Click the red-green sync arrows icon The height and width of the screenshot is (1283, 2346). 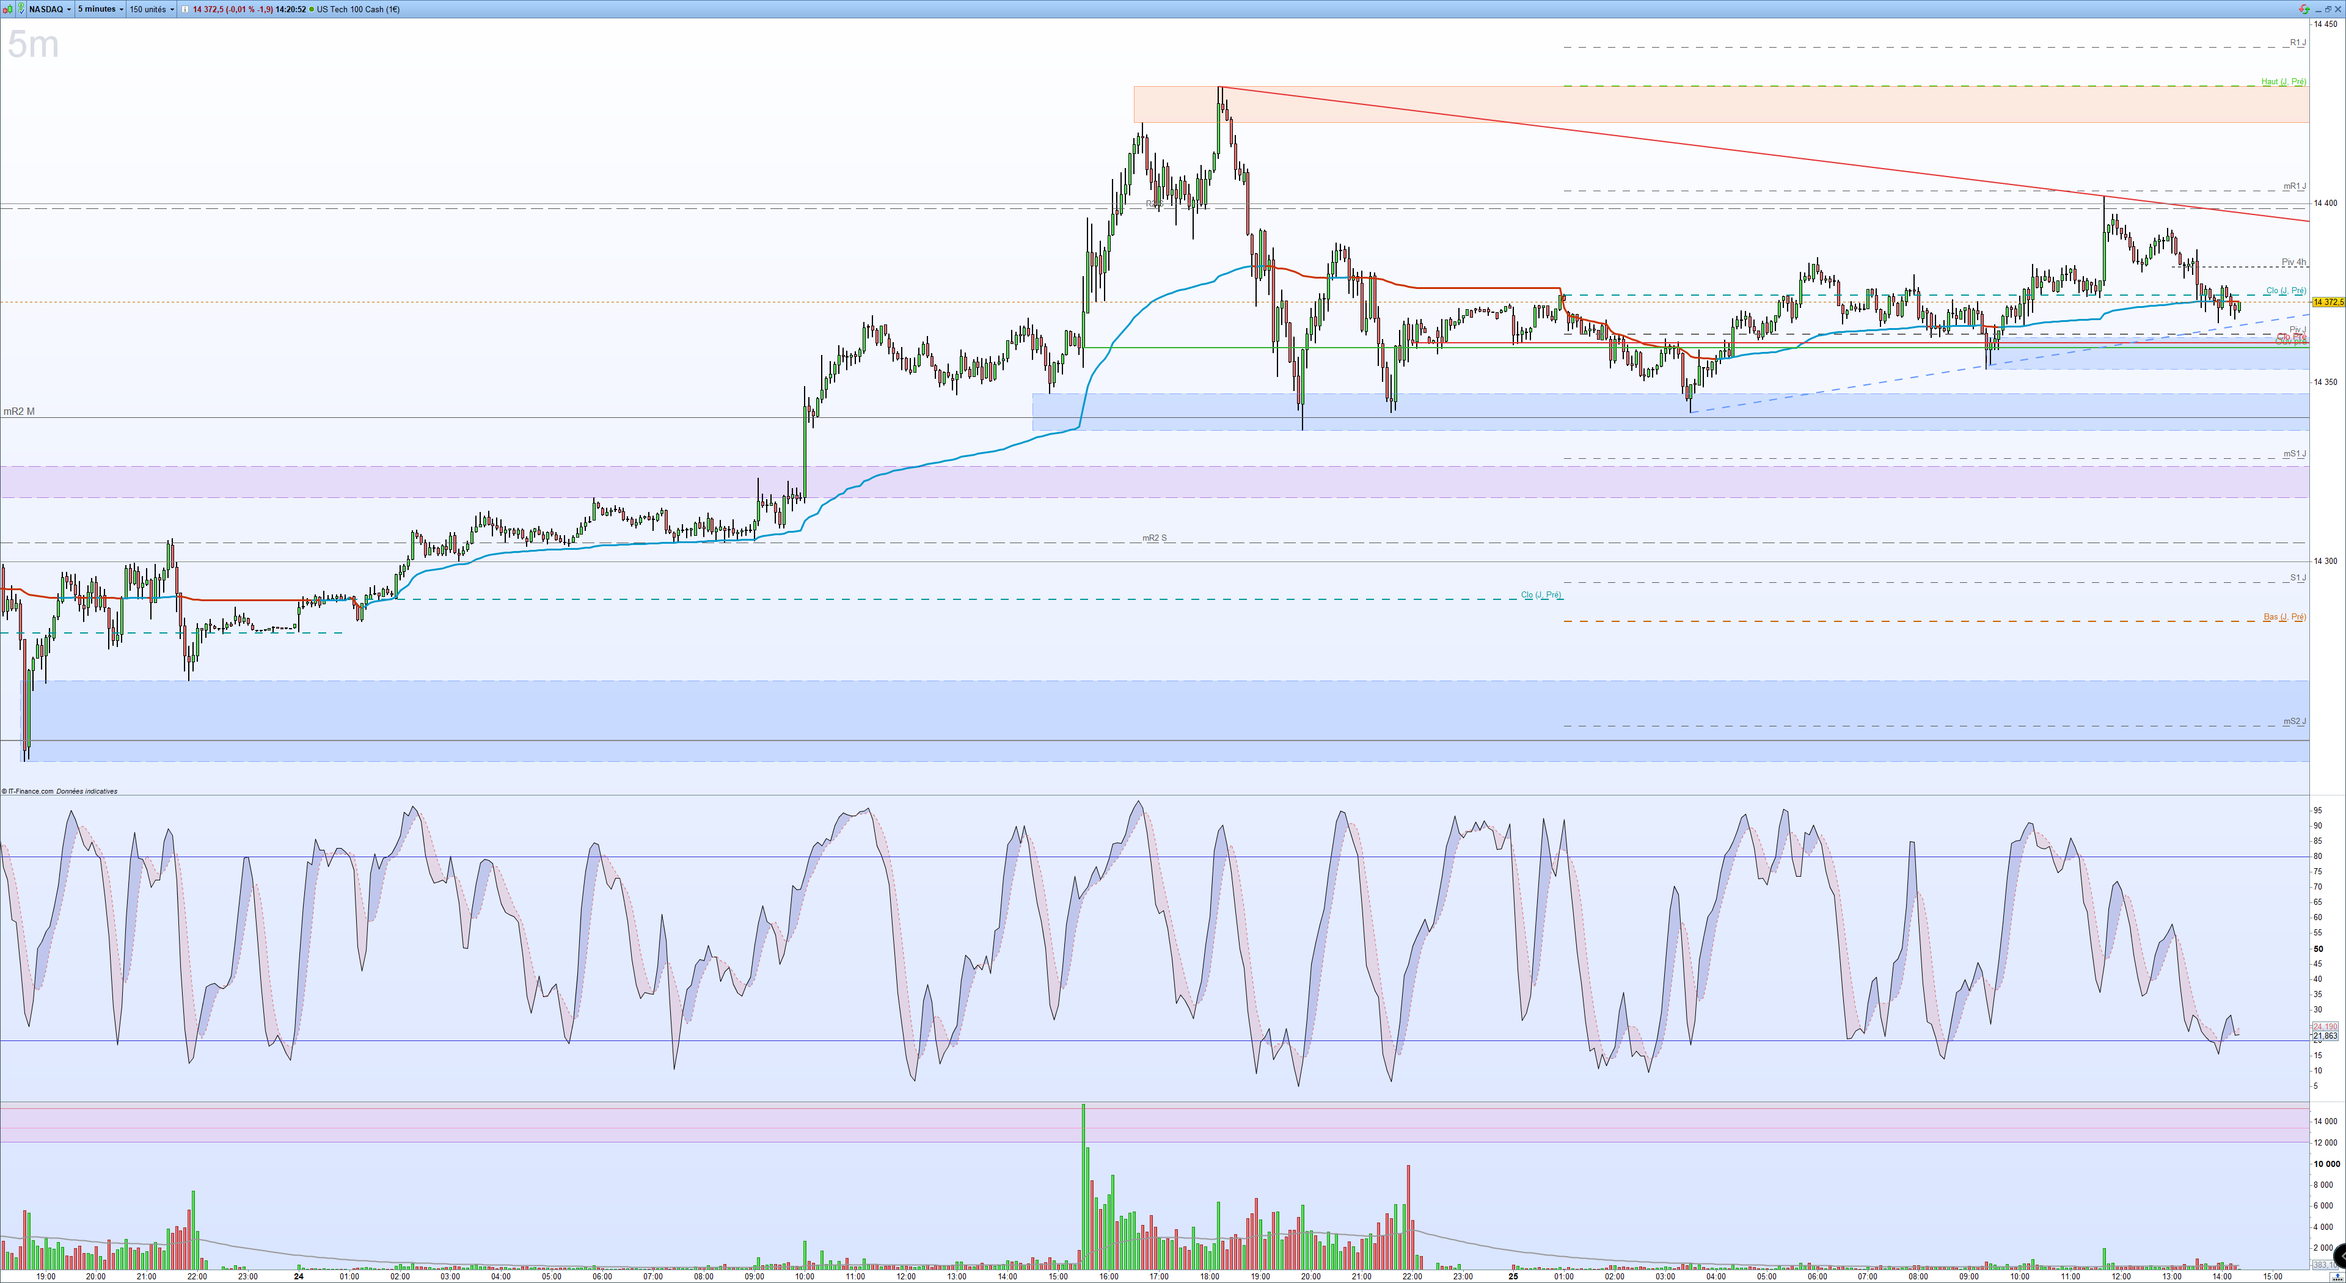pos(2304,9)
